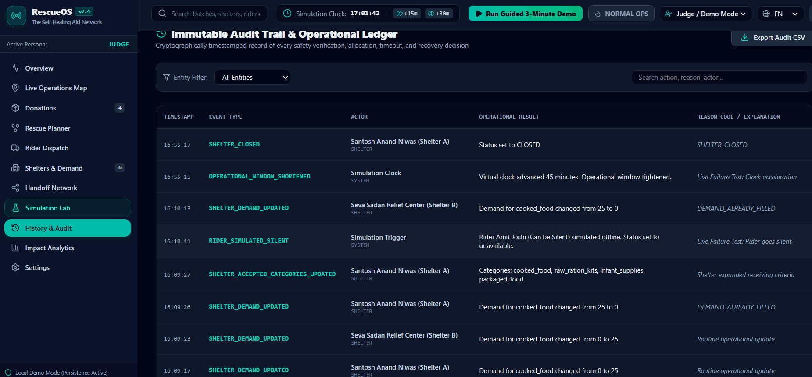The image size is (812, 377).
Task: Click the OPERATIONAL_WINDOW_SHORTENED event type
Action: [x=260, y=176]
